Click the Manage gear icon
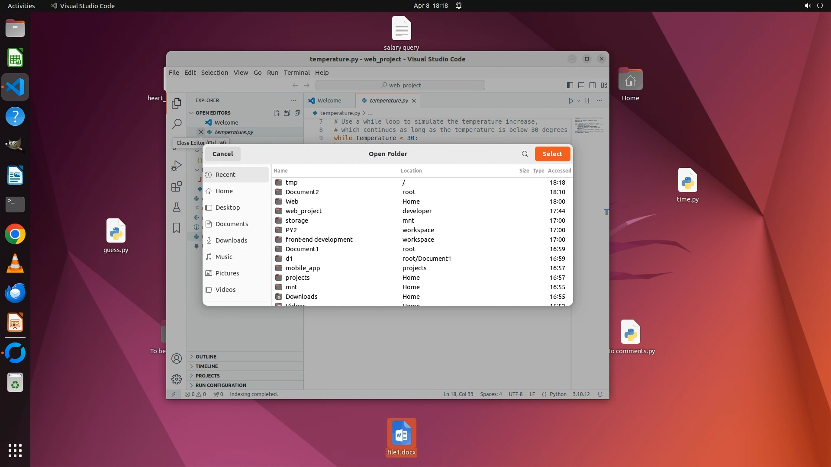Viewport: 831px width, 467px height. 176,379
